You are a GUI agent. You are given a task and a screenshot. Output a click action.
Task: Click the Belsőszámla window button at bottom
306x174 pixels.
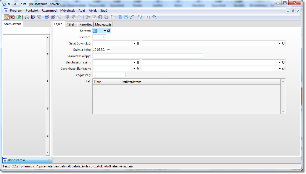point(27,160)
